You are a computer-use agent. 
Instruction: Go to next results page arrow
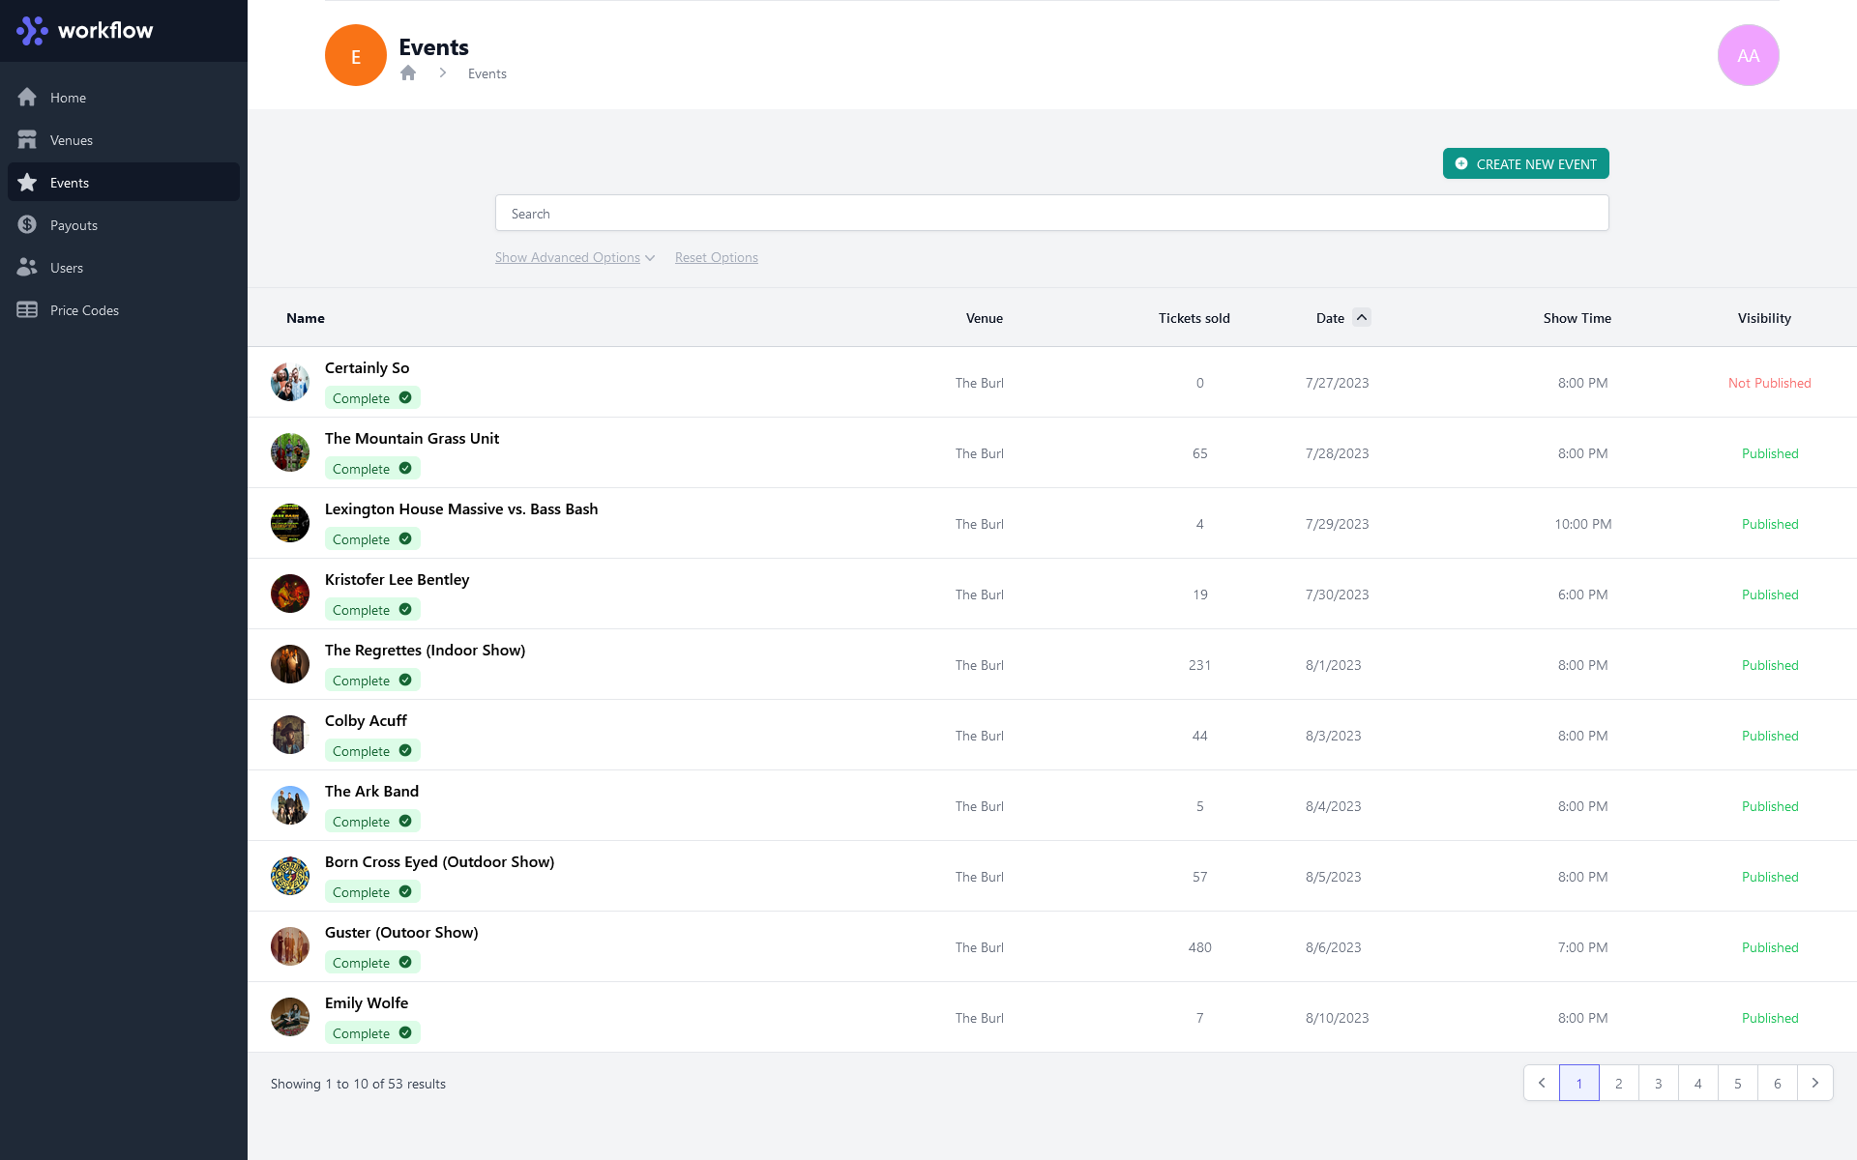pyautogui.click(x=1814, y=1083)
